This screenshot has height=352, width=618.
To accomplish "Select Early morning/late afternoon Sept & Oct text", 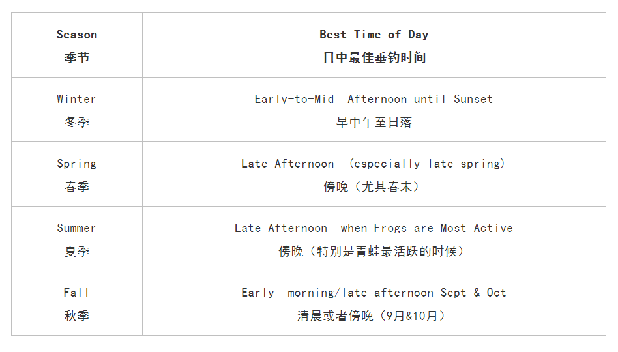I will click(x=374, y=293).
